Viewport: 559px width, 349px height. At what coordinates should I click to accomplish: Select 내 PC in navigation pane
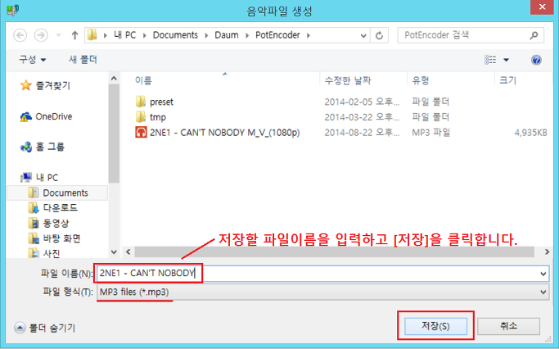(x=47, y=177)
